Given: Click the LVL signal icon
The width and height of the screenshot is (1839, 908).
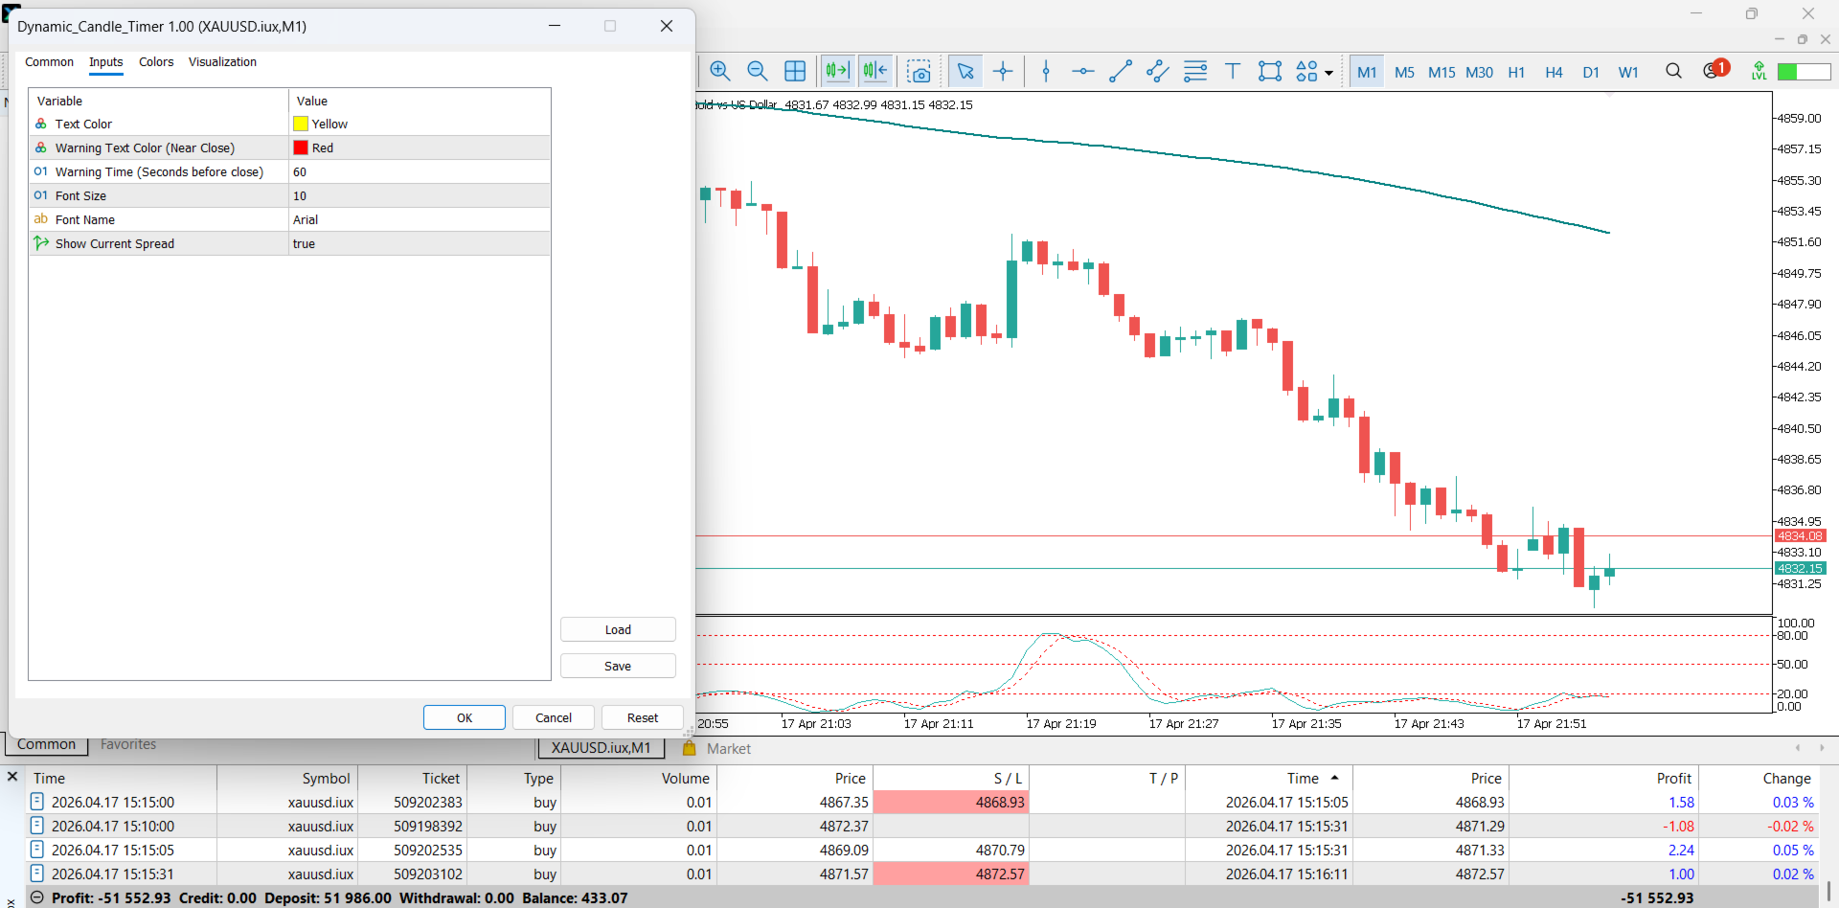Looking at the screenshot, I should (1760, 71).
